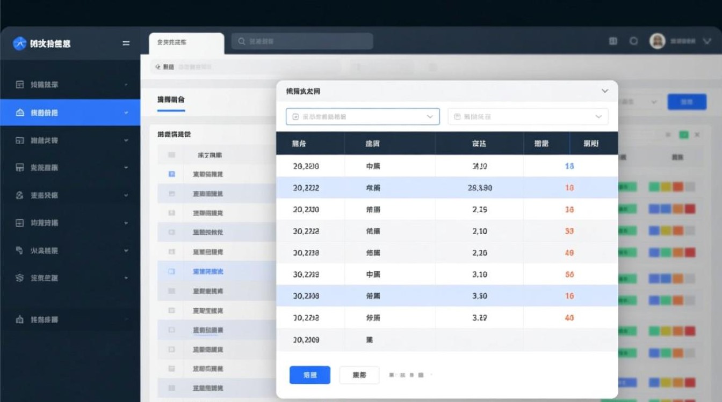Select the white active tab in the header
The image size is (722, 402).
click(x=186, y=42)
